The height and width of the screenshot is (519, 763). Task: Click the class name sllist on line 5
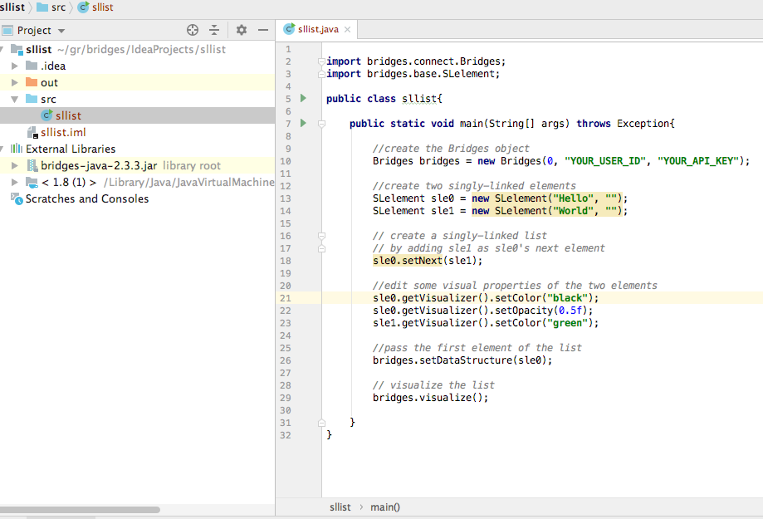click(x=419, y=98)
